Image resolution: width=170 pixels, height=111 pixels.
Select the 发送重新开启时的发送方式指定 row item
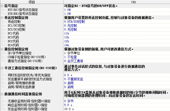[30, 79]
